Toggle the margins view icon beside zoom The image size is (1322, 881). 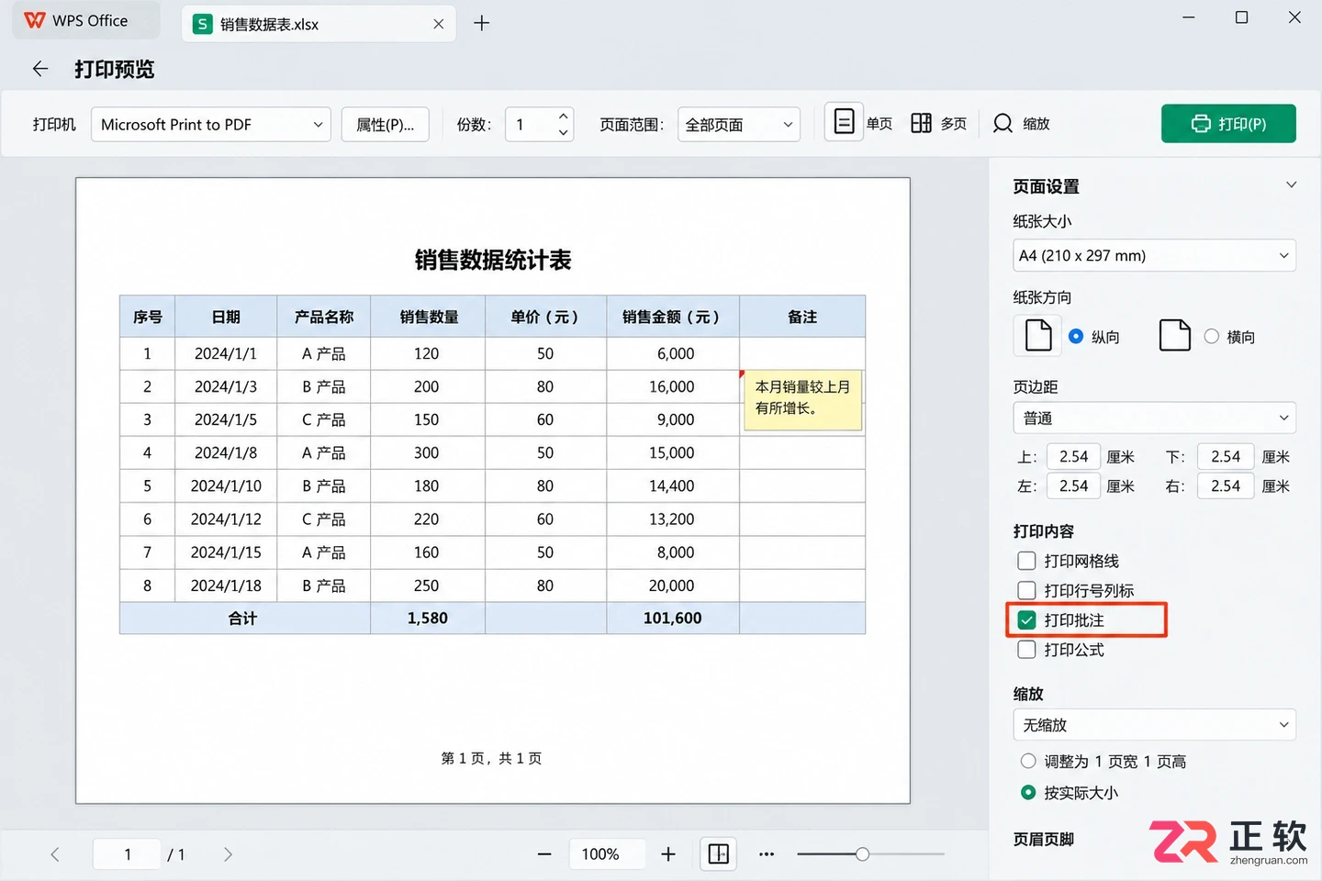click(719, 854)
